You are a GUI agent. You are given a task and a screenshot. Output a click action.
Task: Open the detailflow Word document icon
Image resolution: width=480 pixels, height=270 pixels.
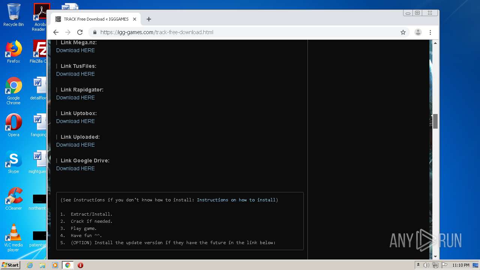tap(39, 88)
